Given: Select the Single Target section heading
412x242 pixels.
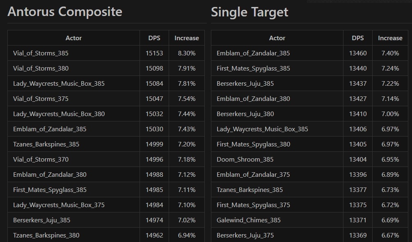Looking at the screenshot, I should point(249,12).
